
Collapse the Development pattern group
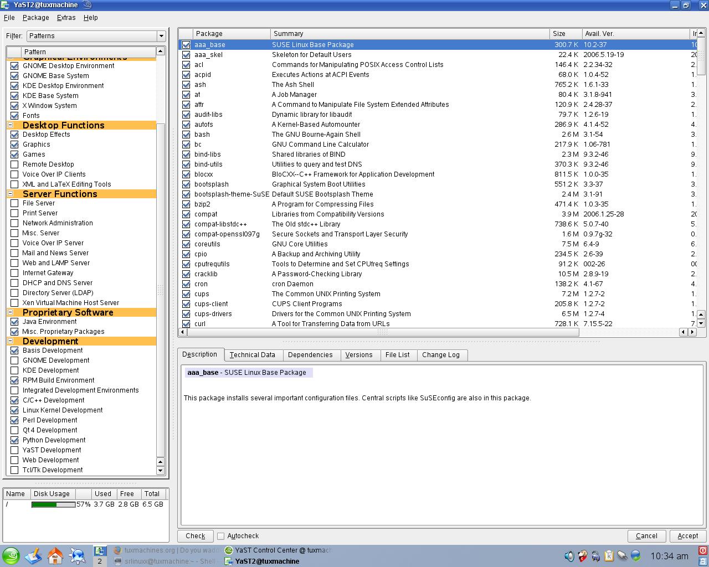click(x=10, y=341)
